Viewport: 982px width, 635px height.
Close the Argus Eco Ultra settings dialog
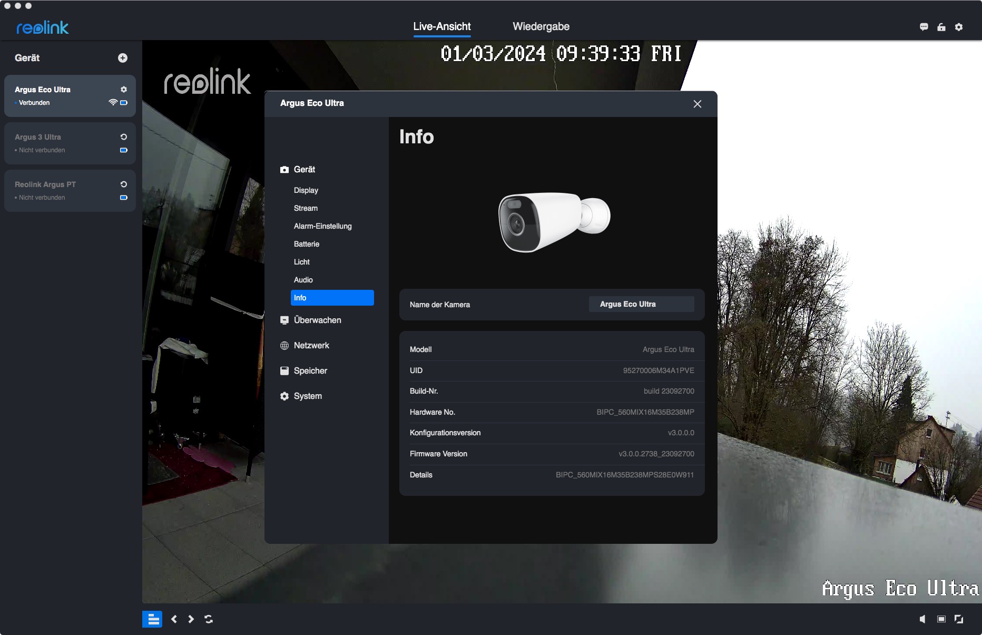697,104
